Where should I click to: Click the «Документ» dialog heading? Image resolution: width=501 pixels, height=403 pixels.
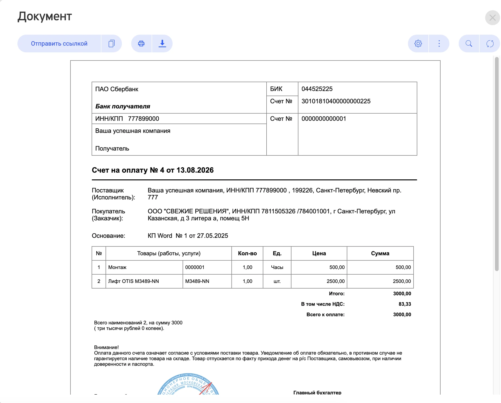pyautogui.click(x=45, y=16)
